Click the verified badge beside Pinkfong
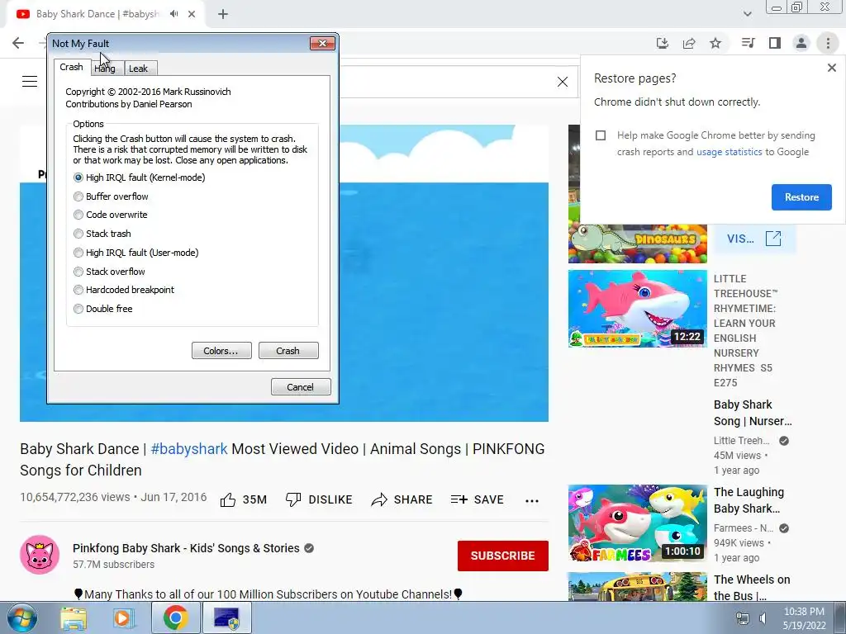 [309, 548]
